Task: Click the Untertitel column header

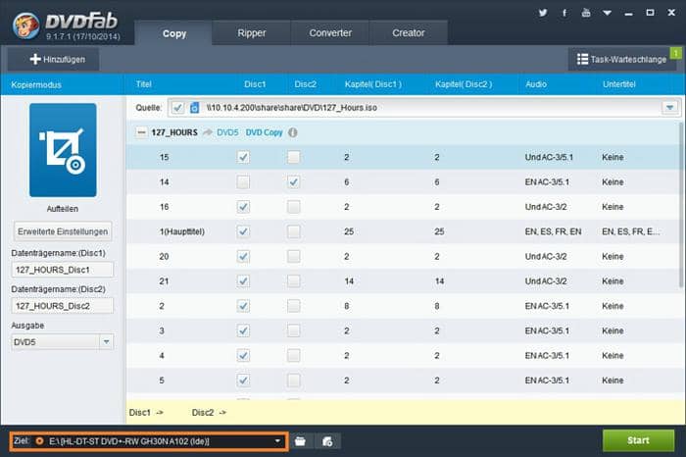Action: pyautogui.click(x=619, y=84)
